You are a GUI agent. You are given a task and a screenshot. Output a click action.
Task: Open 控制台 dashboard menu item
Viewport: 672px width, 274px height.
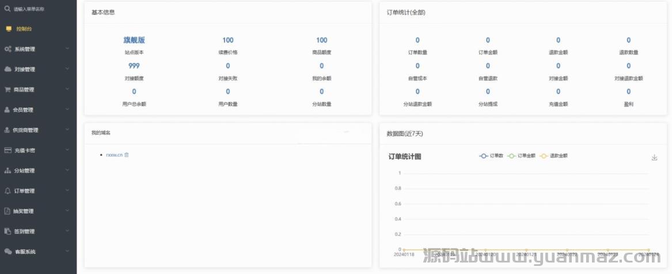pyautogui.click(x=24, y=28)
